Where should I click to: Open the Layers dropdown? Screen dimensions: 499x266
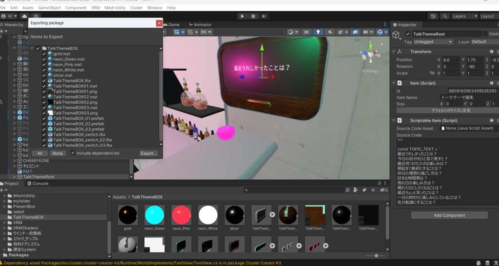464,16
